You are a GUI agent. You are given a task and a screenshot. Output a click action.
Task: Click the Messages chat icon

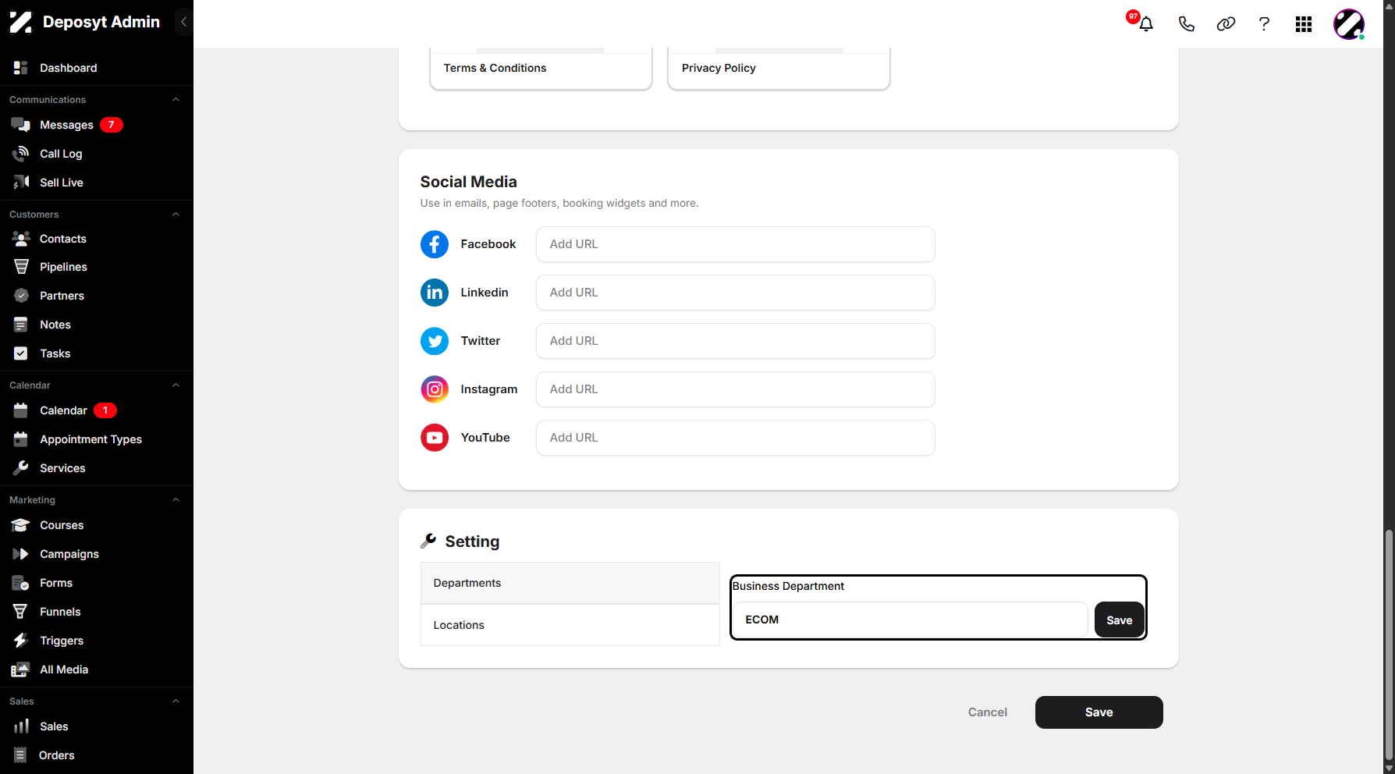(x=21, y=125)
